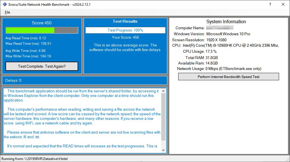Click the instructions scrollbar thumb

(163, 117)
